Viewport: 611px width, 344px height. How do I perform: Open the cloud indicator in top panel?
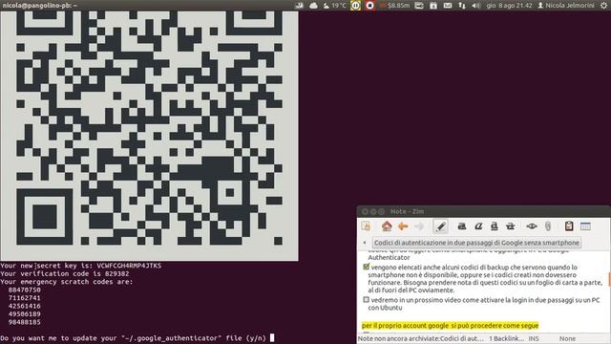(x=313, y=6)
